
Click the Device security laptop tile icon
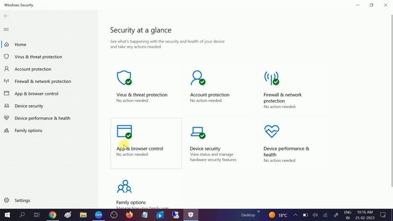[198, 133]
